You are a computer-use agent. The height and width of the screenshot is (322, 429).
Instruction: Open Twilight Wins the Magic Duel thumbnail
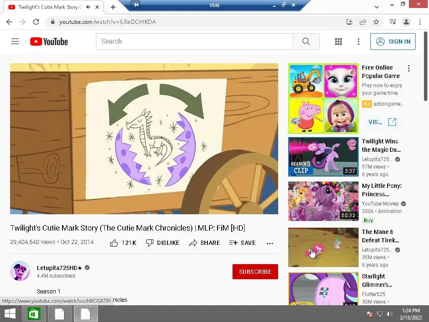(323, 157)
